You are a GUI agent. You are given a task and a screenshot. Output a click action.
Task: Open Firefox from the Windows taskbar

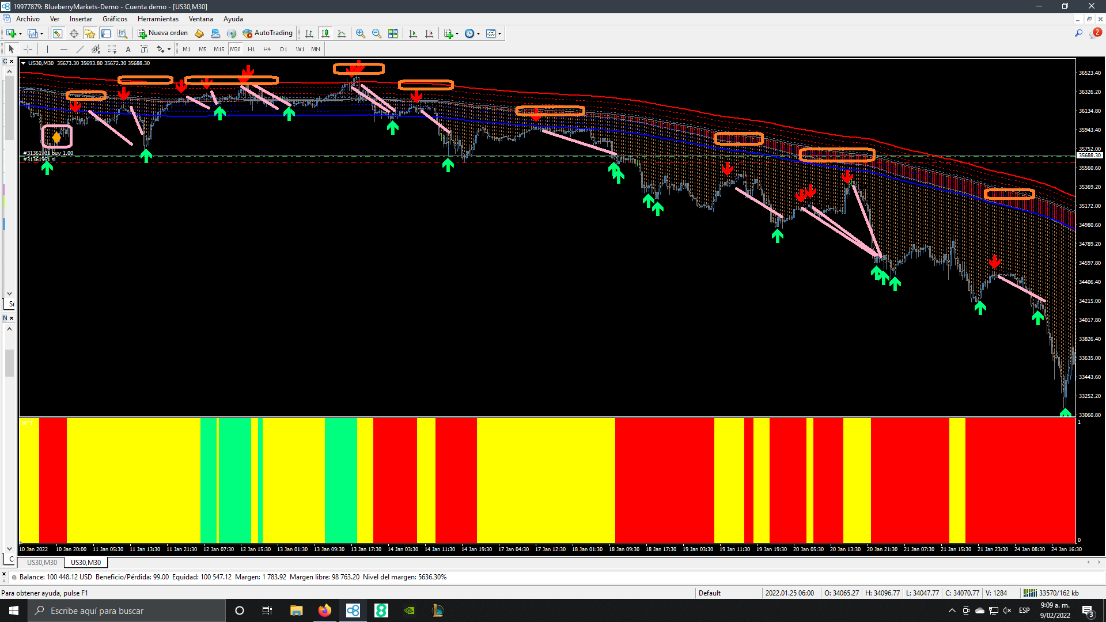tap(325, 610)
